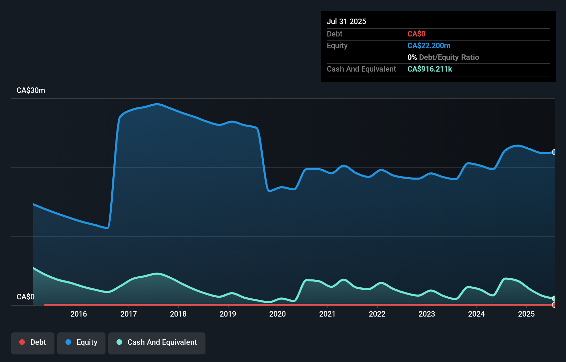Select the Equity endpoint marker on the chart
Viewport: 566px width, 362px height.
554,152
